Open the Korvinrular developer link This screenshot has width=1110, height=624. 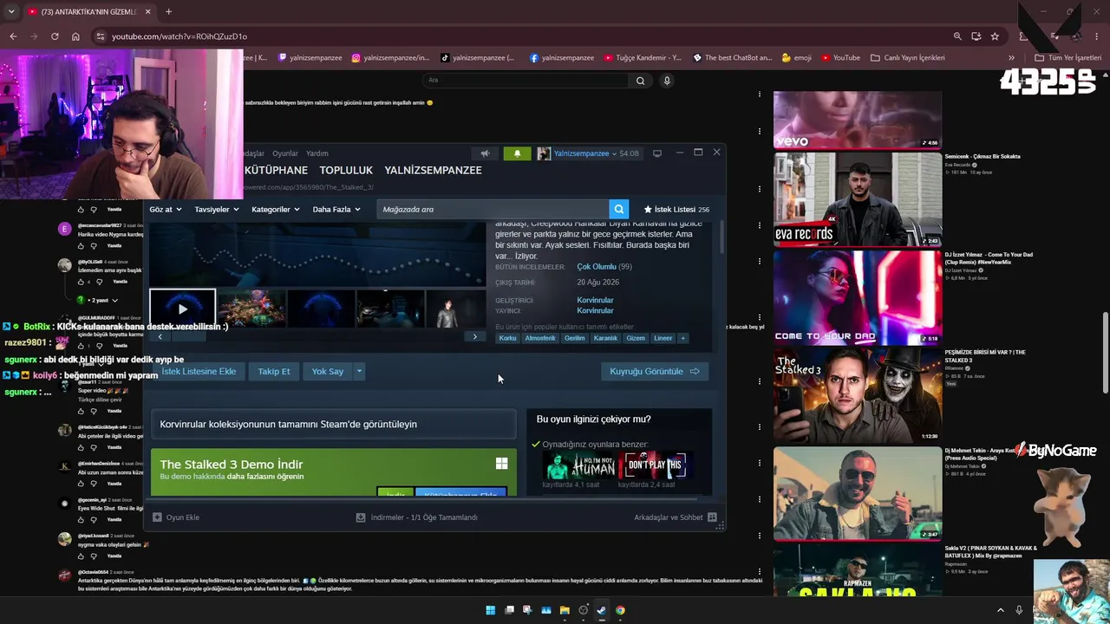(595, 300)
